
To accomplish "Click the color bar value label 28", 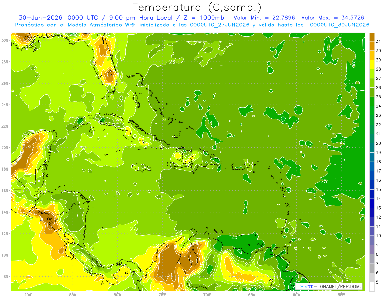I will (x=379, y=69).
